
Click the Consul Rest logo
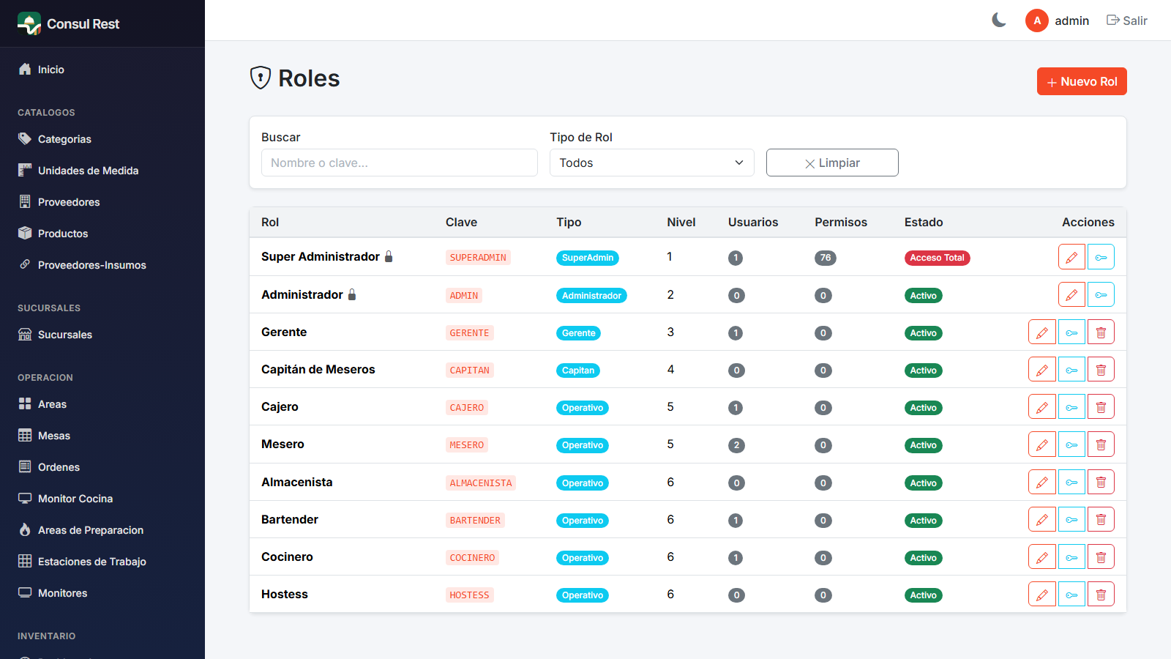pyautogui.click(x=69, y=23)
